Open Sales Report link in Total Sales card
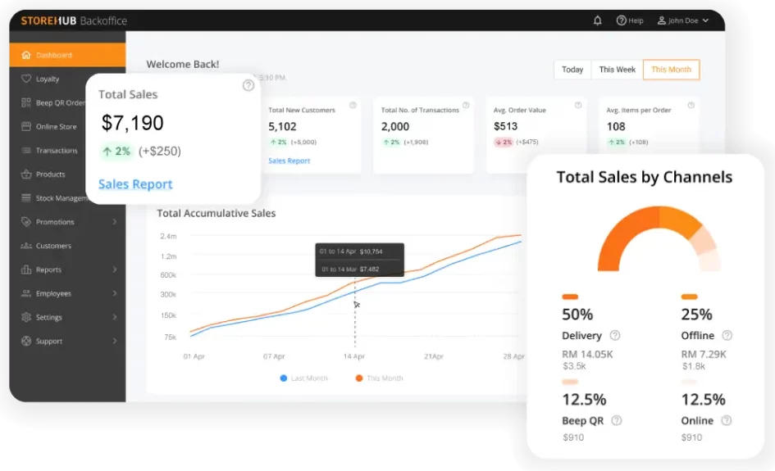 click(135, 184)
